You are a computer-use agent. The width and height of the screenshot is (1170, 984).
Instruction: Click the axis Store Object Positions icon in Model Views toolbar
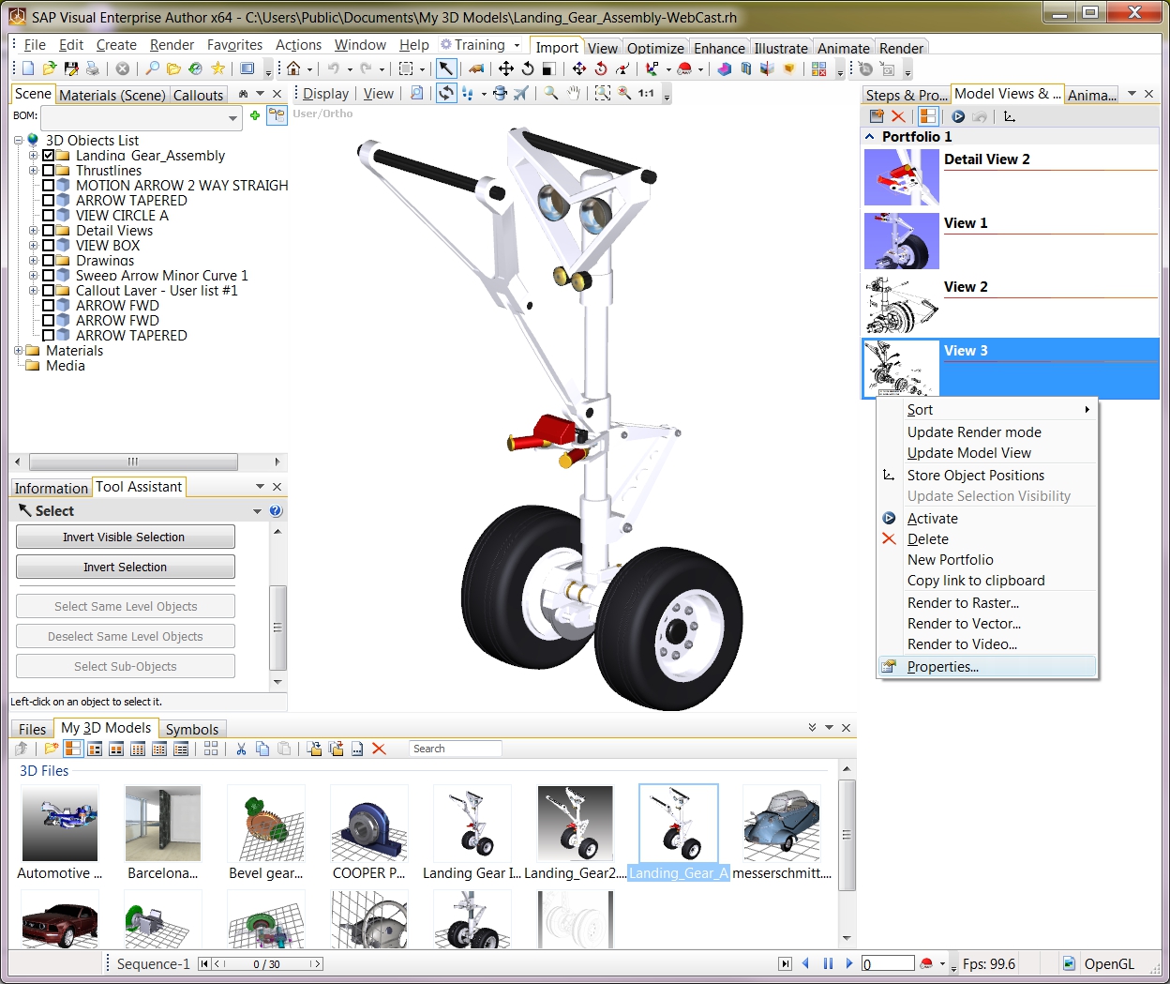(1010, 116)
